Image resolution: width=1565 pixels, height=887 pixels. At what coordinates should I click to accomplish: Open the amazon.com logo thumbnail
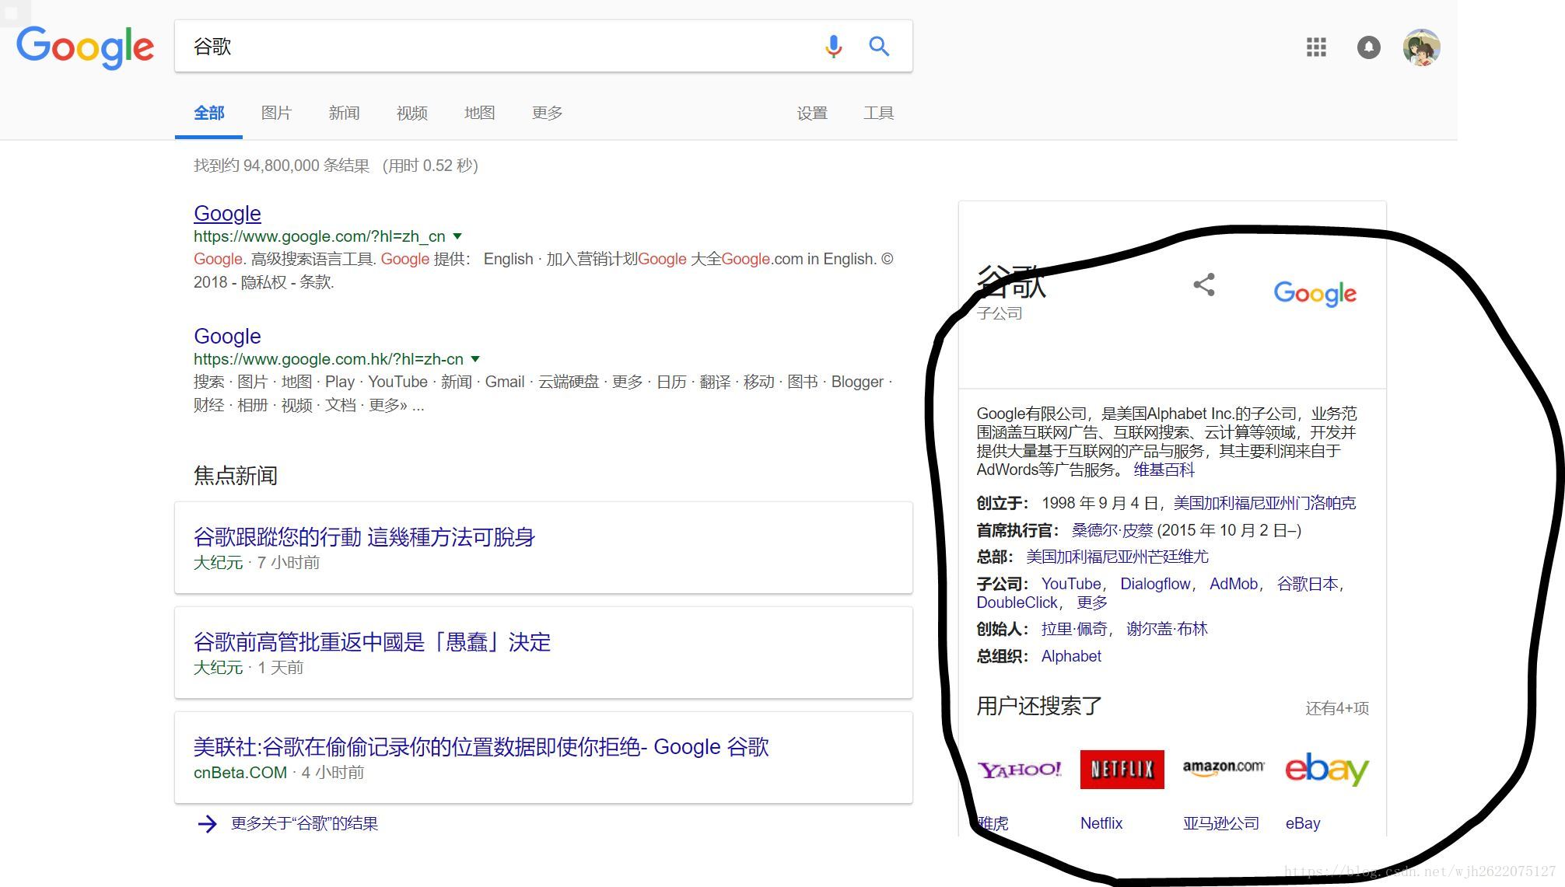pos(1224,770)
